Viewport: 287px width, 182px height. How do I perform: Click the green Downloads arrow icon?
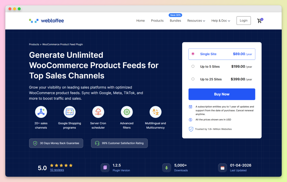click(x=166, y=168)
